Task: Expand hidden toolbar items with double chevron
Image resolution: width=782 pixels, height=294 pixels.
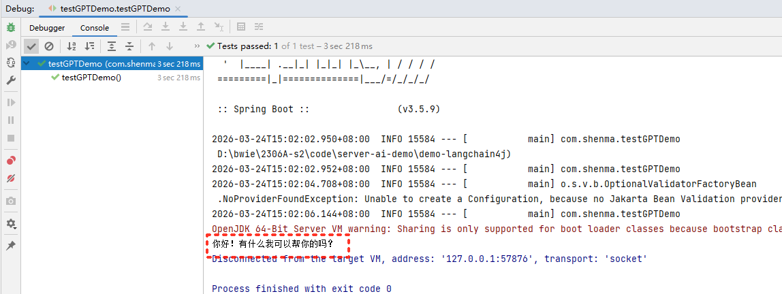Action: tap(198, 46)
